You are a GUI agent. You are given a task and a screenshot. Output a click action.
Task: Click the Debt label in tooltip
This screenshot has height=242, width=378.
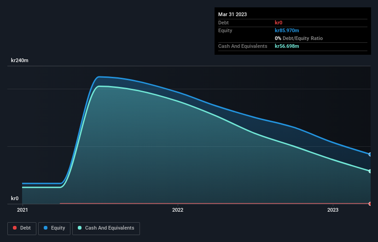click(x=223, y=23)
